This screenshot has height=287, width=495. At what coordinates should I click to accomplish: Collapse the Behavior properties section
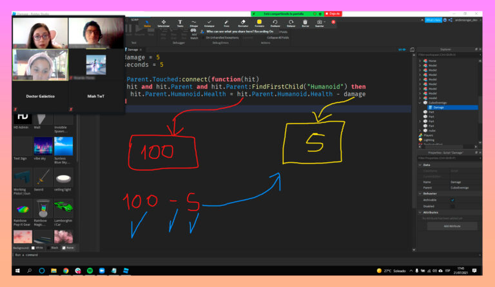click(420, 193)
